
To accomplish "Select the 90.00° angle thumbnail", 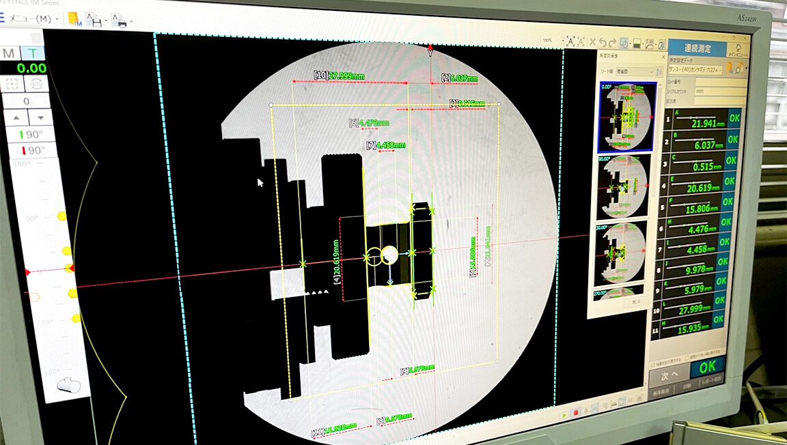I will [624, 186].
